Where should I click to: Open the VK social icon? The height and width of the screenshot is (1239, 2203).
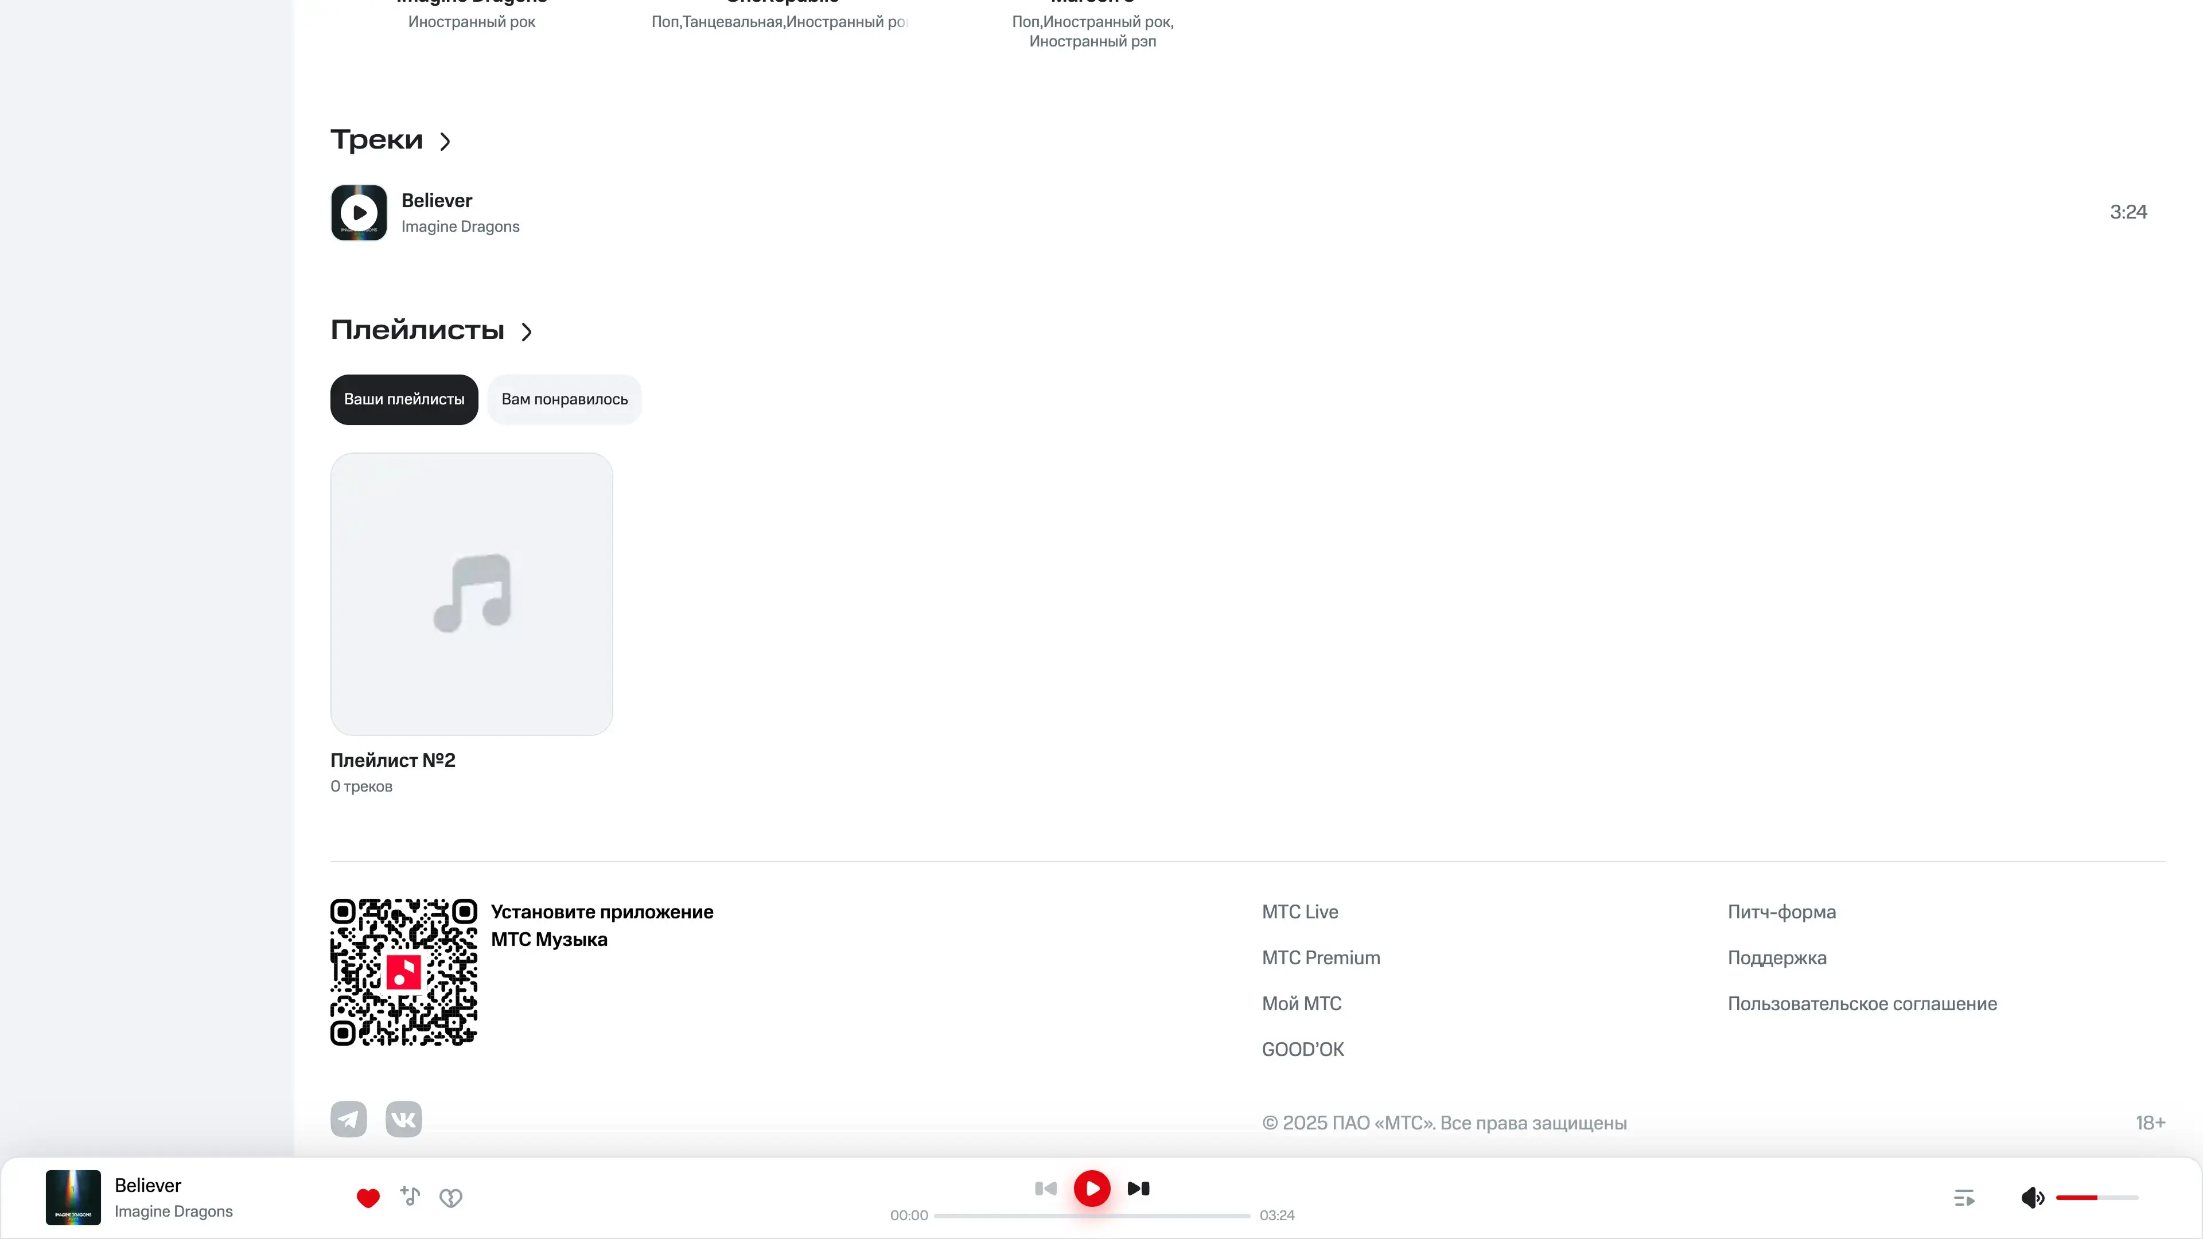(404, 1119)
